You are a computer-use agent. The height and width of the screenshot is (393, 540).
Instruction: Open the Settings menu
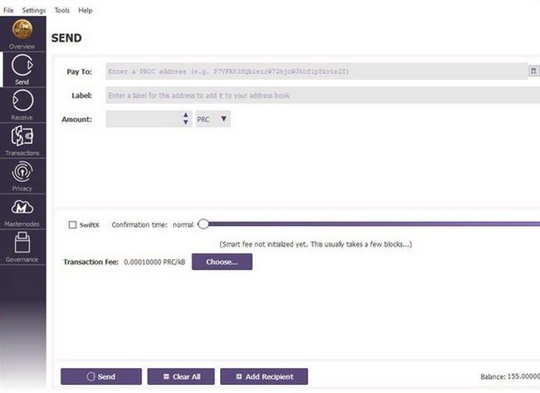point(34,10)
